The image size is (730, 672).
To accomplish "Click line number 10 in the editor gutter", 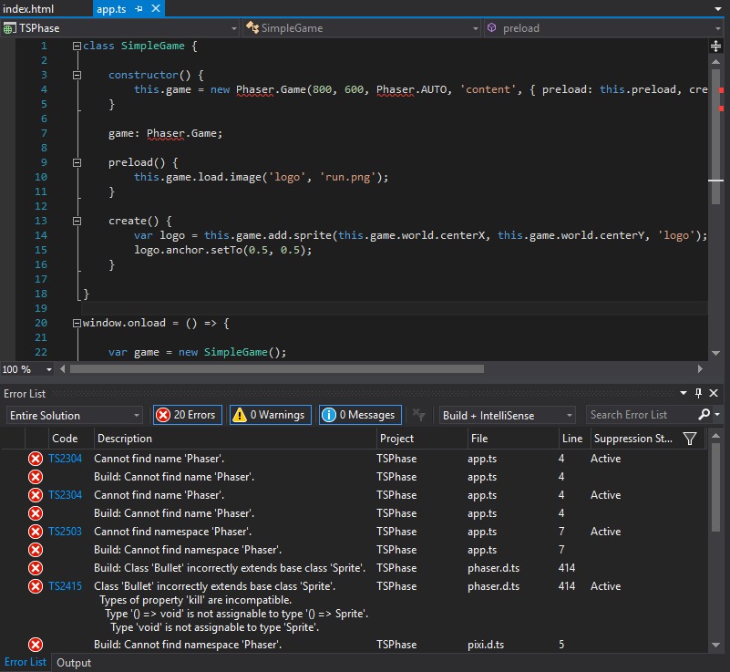I will pyautogui.click(x=41, y=177).
